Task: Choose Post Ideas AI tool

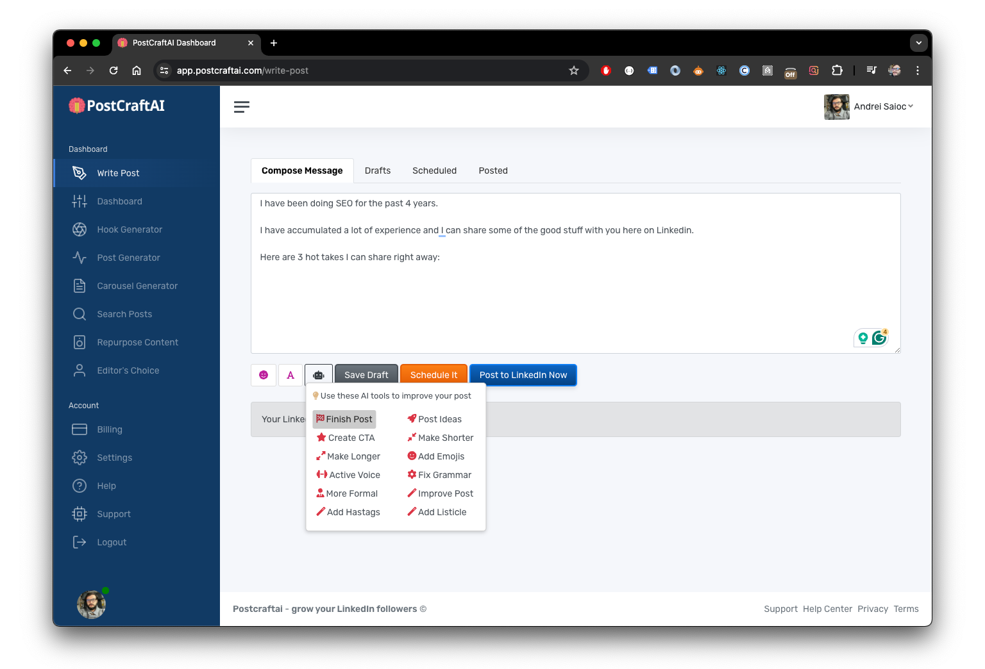Action: point(435,419)
